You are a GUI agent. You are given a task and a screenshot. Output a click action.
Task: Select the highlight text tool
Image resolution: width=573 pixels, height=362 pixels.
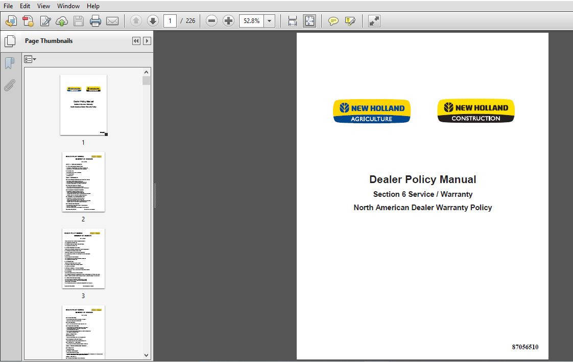point(350,21)
